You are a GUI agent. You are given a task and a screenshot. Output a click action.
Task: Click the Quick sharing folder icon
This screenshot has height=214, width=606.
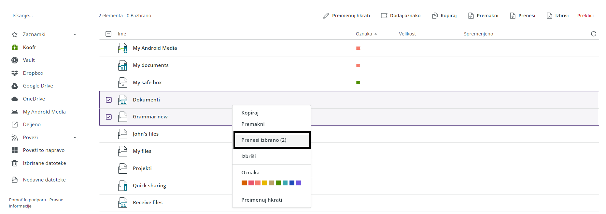(123, 186)
